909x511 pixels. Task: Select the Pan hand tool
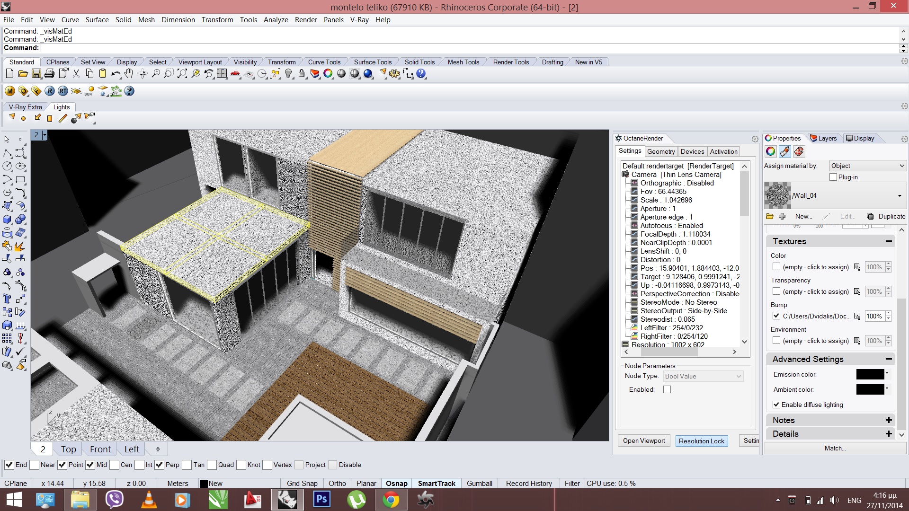point(129,74)
